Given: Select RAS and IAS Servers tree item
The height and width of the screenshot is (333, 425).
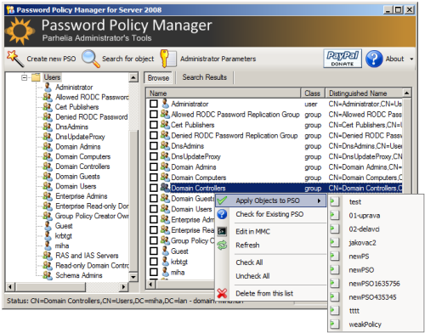Looking at the screenshot, I should 87,256.
